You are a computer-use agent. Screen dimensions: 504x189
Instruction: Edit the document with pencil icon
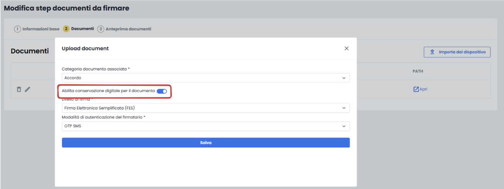pyautogui.click(x=27, y=89)
